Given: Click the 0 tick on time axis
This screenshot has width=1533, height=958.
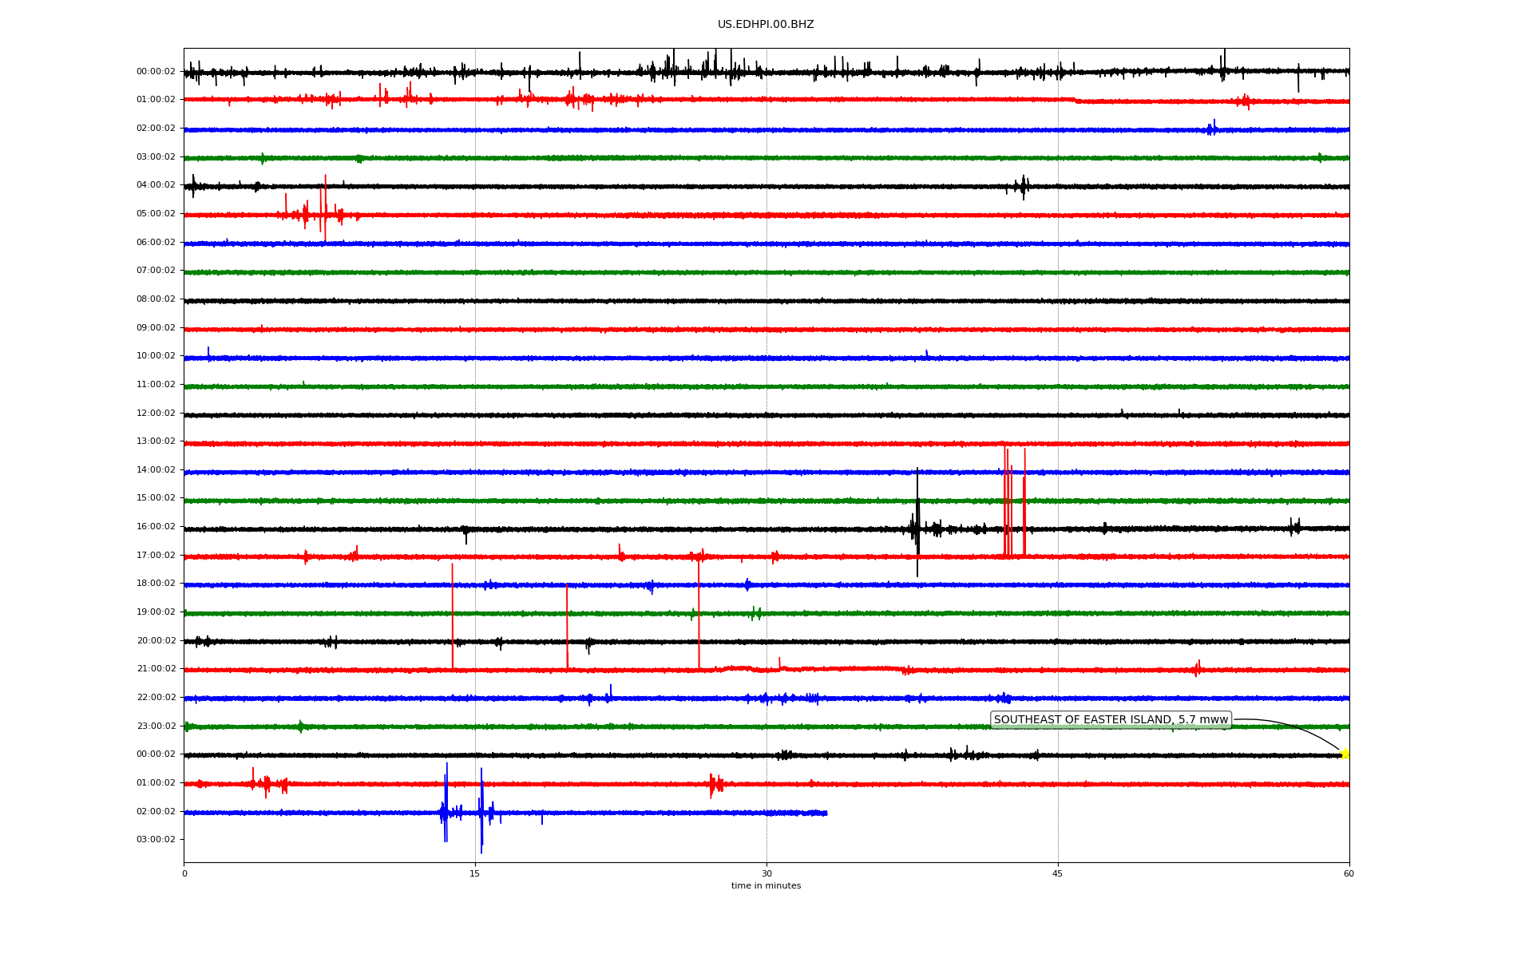Looking at the screenshot, I should (x=184, y=874).
